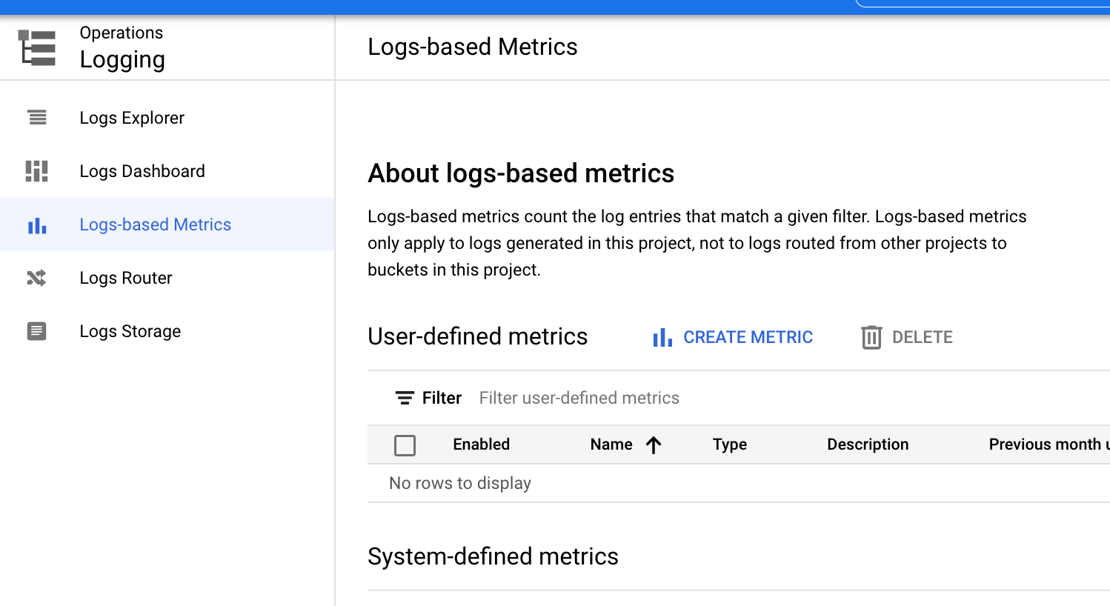Viewport: 1110px width, 606px height.
Task: Open Logs Explorer from the sidebar icon
Action: (x=38, y=117)
